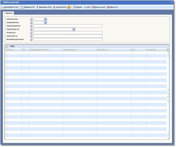Click the Adressnummer field spinner arrows

[46, 19]
